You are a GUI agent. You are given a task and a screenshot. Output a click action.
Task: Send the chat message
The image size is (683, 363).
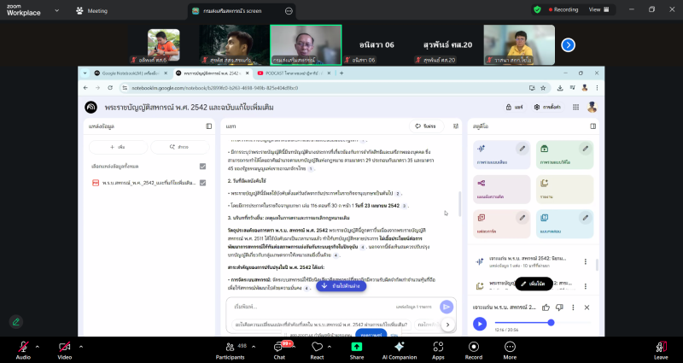[x=446, y=306]
